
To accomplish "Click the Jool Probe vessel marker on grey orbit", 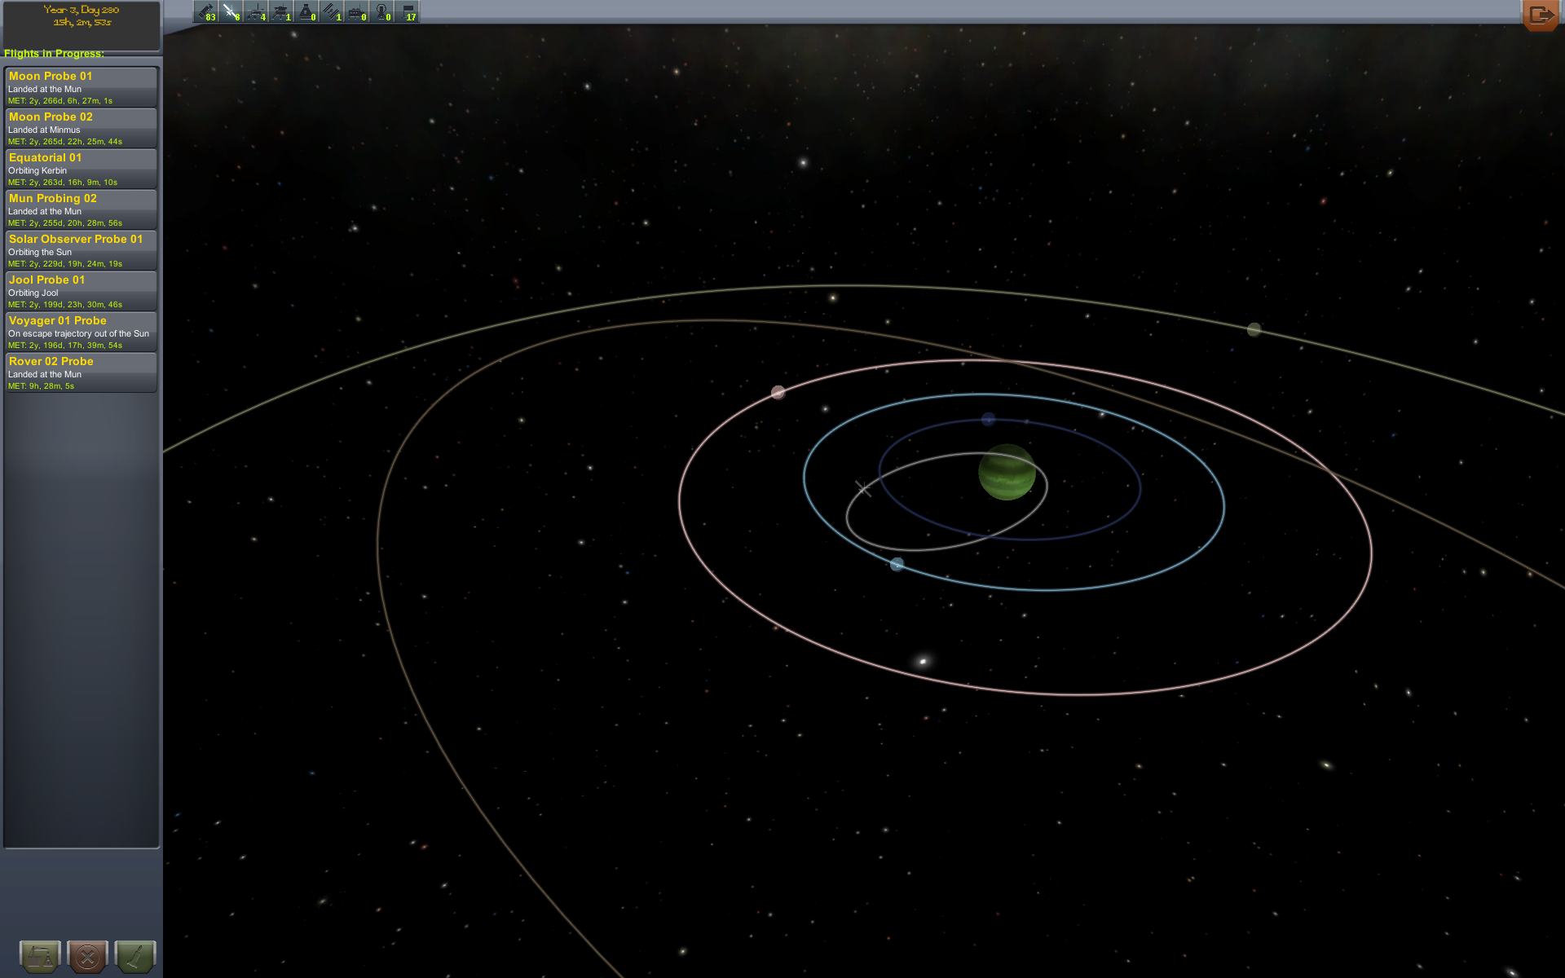I will 863,488.
